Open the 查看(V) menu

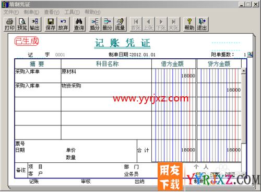click(x=52, y=12)
